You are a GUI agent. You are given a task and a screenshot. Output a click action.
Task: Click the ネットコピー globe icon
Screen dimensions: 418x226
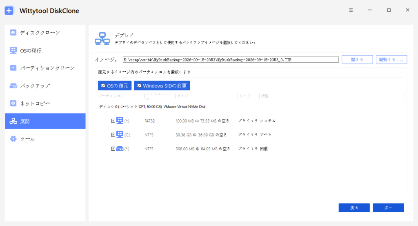point(13,103)
